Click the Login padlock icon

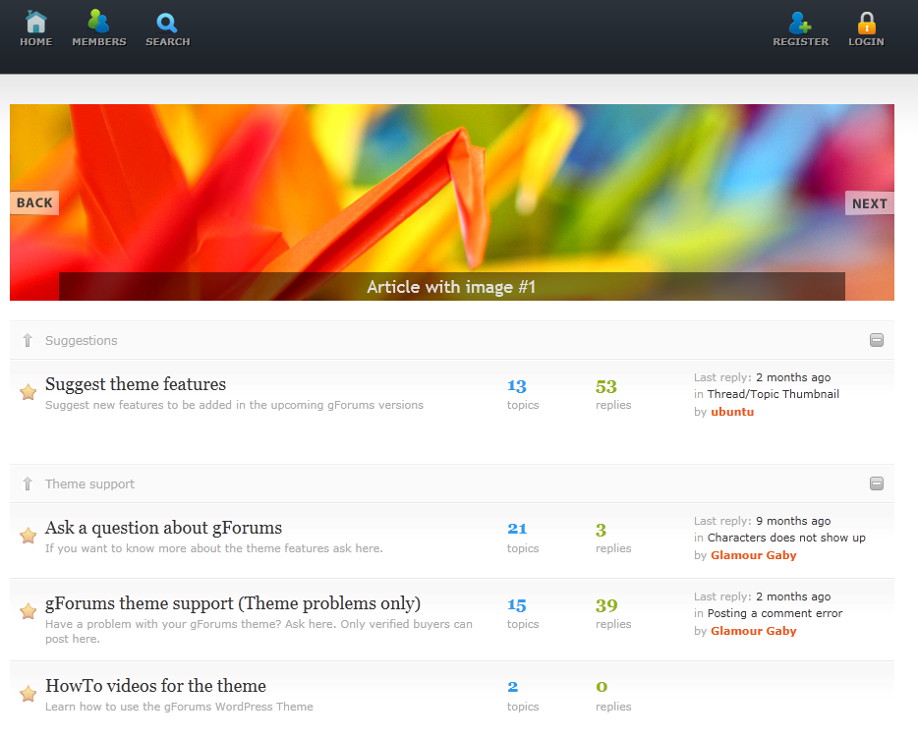pyautogui.click(x=867, y=23)
